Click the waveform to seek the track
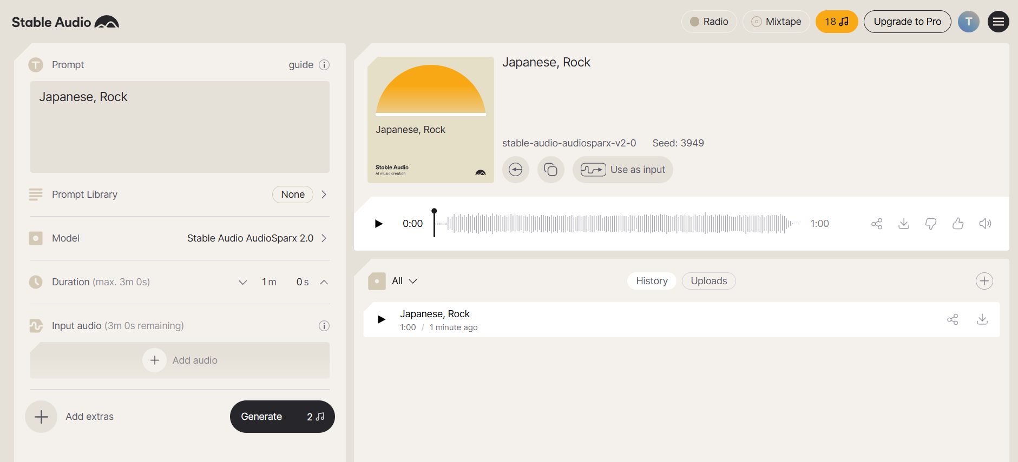Viewport: 1018px width, 462px height. pyautogui.click(x=617, y=224)
